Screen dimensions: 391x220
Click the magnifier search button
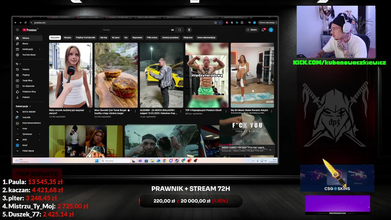click(180, 30)
